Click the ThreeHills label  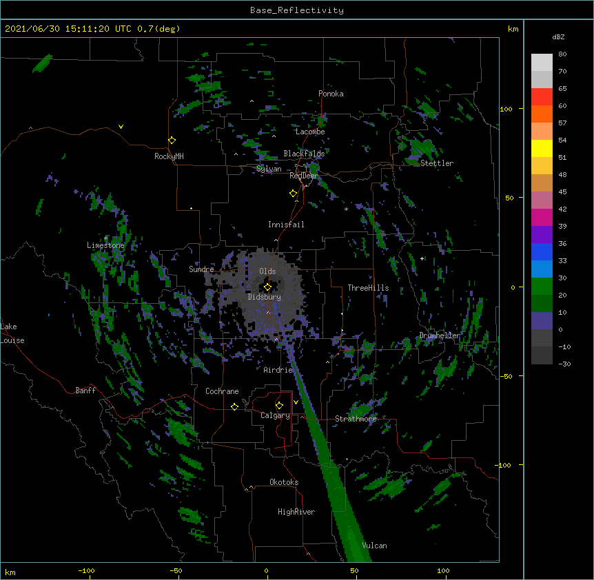368,288
